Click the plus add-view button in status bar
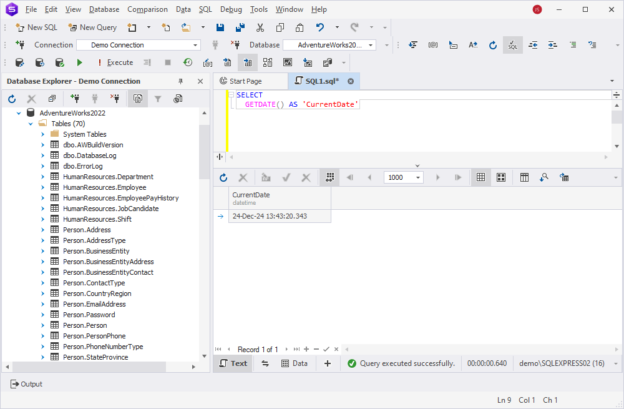This screenshot has width=624, height=409. click(328, 363)
